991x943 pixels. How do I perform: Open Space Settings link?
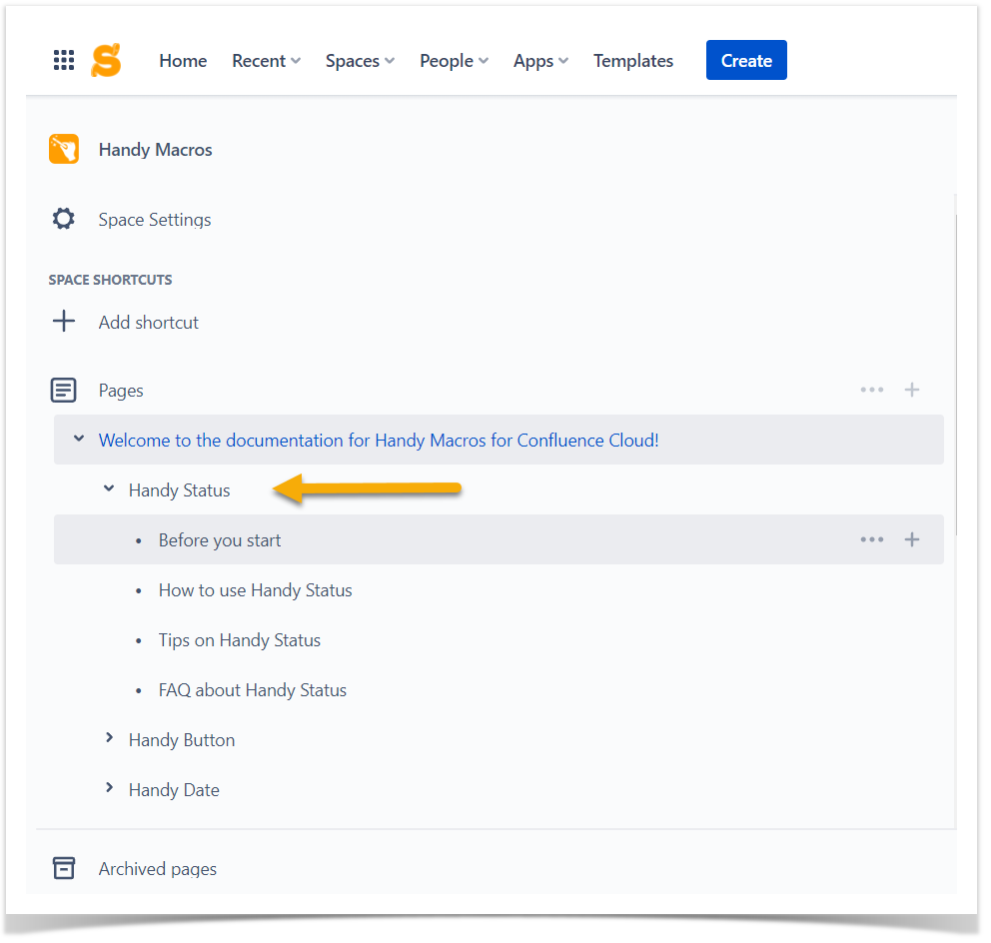[155, 220]
